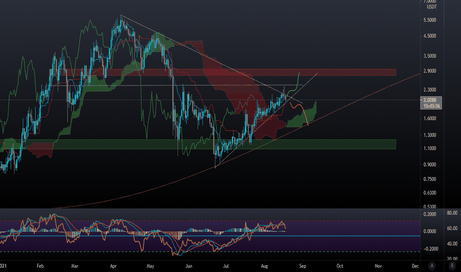Click the Apr label on time axis
461x272 pixels.
click(x=113, y=266)
